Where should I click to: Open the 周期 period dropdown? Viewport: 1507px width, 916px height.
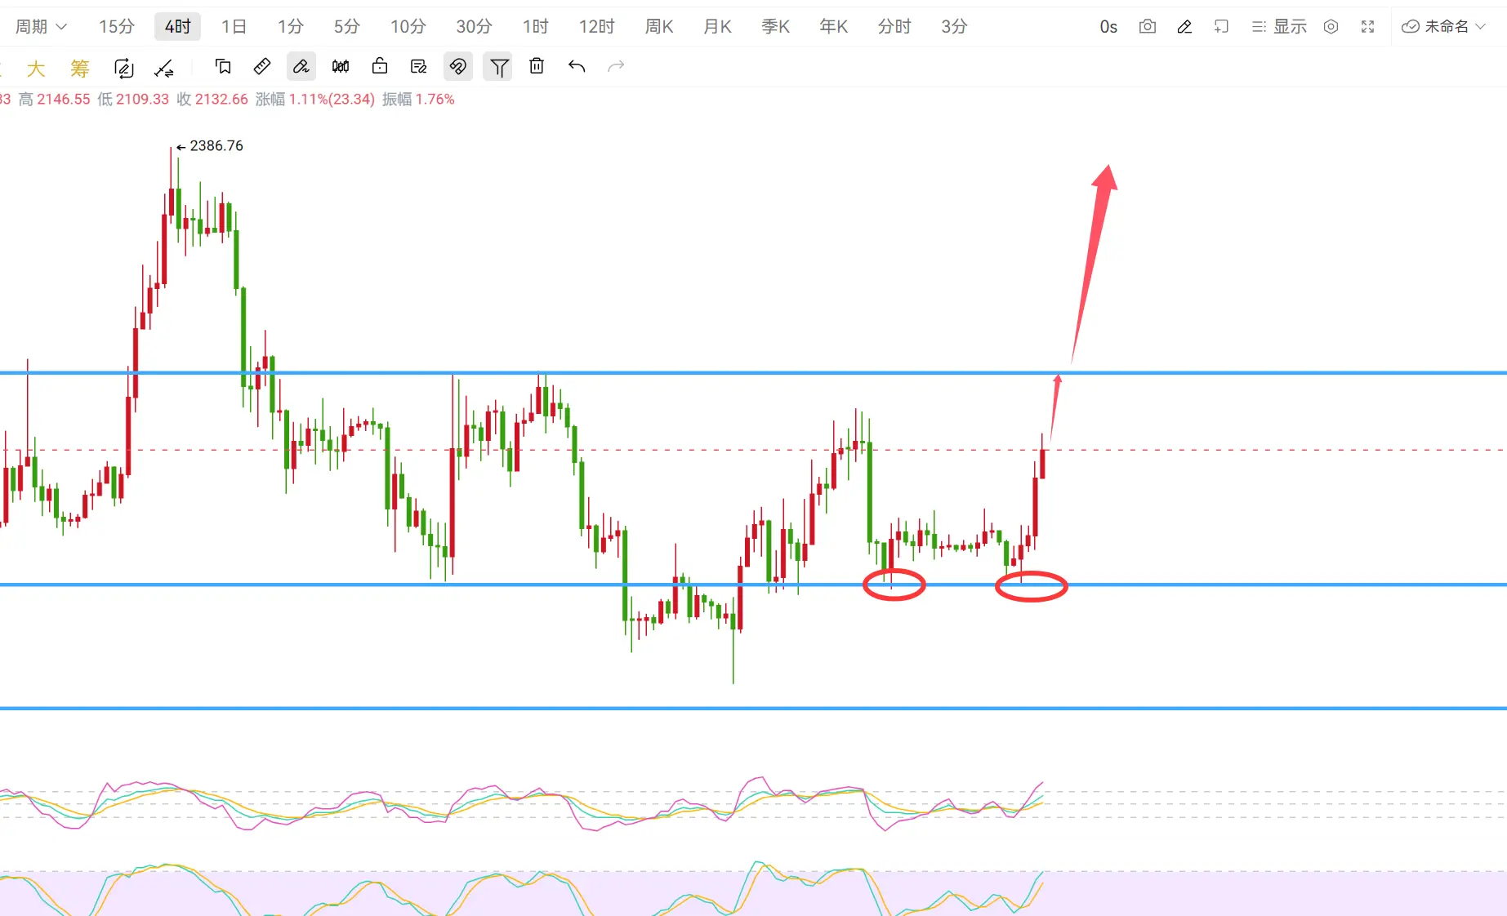pyautogui.click(x=41, y=27)
